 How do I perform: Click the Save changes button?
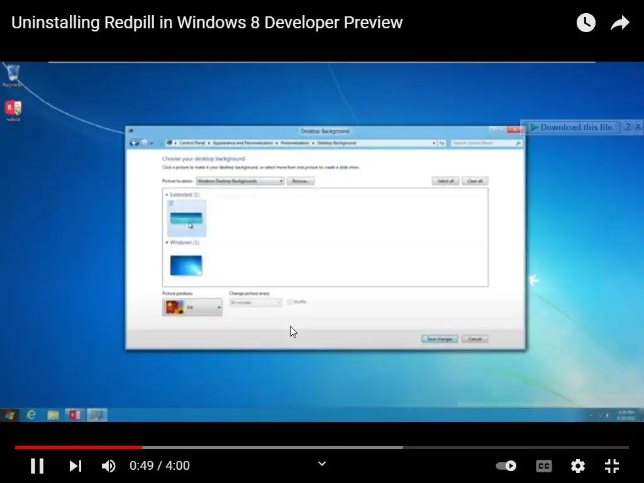click(x=440, y=339)
